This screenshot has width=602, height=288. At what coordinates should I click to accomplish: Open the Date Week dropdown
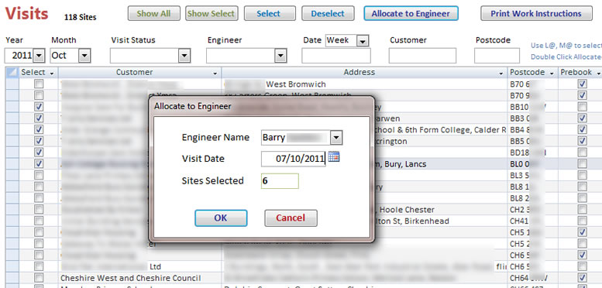(363, 40)
